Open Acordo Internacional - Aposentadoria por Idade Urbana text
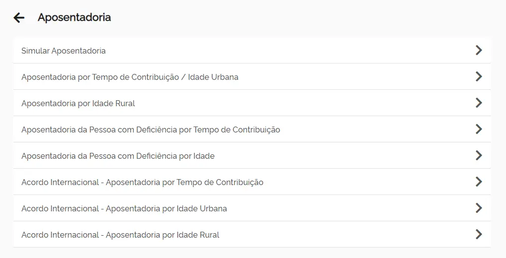The height and width of the screenshot is (258, 506). point(124,208)
